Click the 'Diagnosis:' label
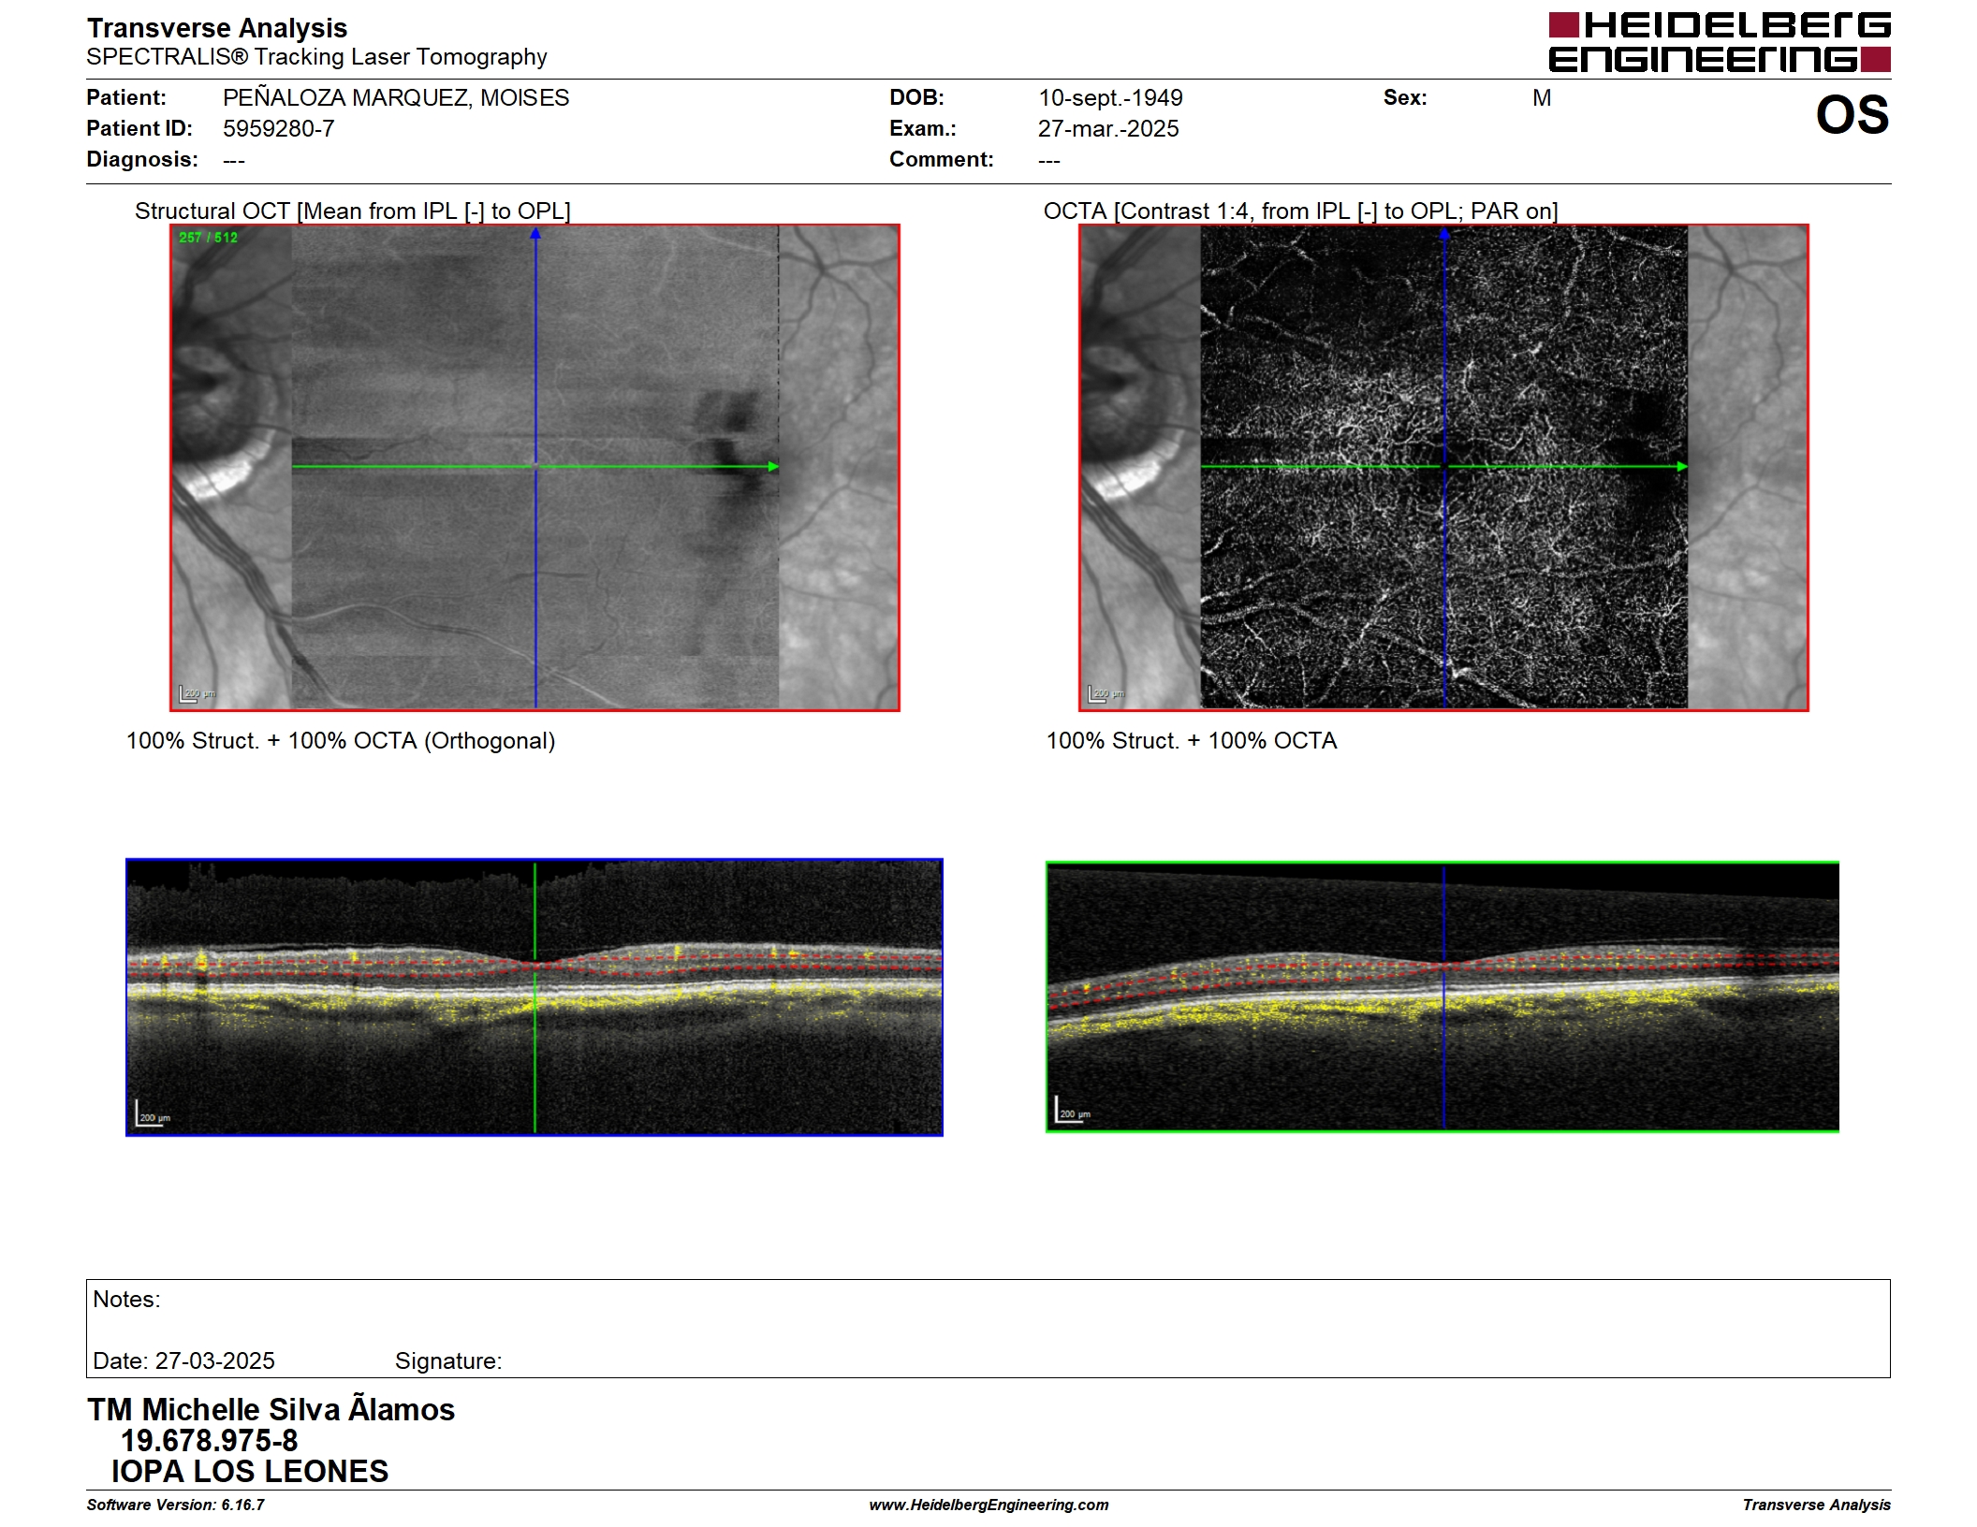 [x=142, y=159]
